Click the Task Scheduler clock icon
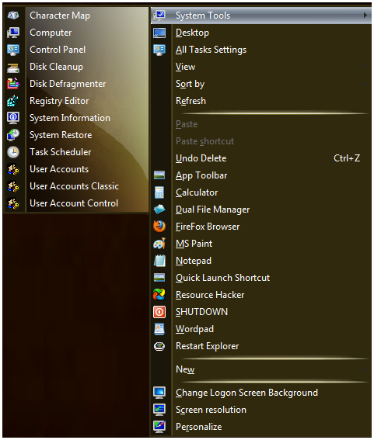This screenshot has height=440, width=374. [x=13, y=152]
